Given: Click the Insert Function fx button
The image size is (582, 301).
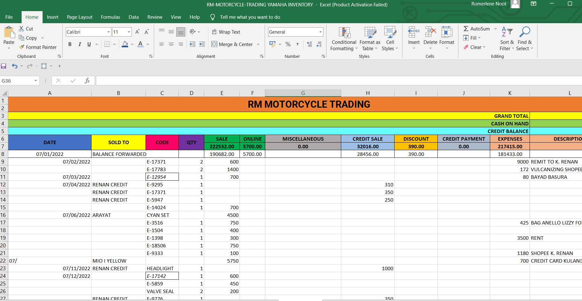Looking at the screenshot, I should [x=87, y=81].
